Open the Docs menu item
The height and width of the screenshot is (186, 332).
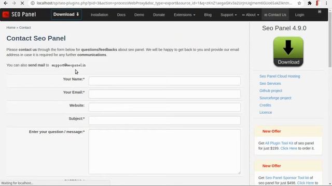(121, 15)
